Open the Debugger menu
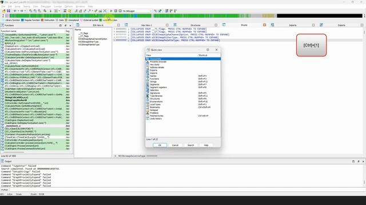Image resolution: width=366 pixels, height=205 pixels. click(46, 6)
